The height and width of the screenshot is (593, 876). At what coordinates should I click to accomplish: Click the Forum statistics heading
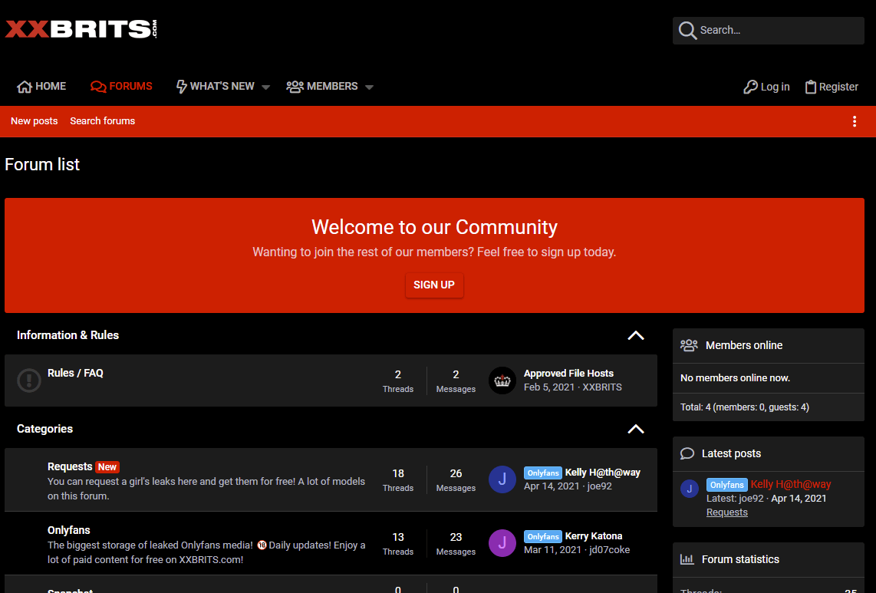click(x=740, y=559)
